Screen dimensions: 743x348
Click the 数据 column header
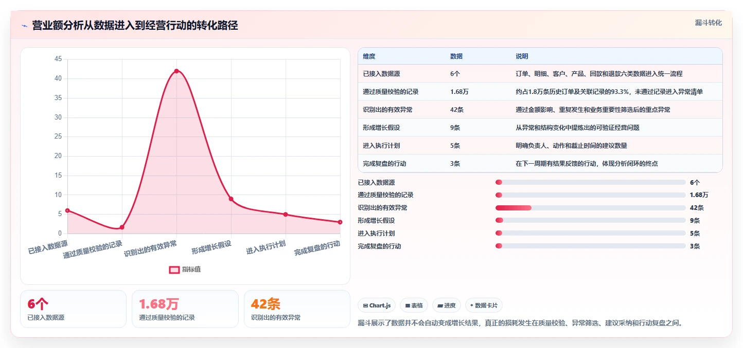point(456,56)
